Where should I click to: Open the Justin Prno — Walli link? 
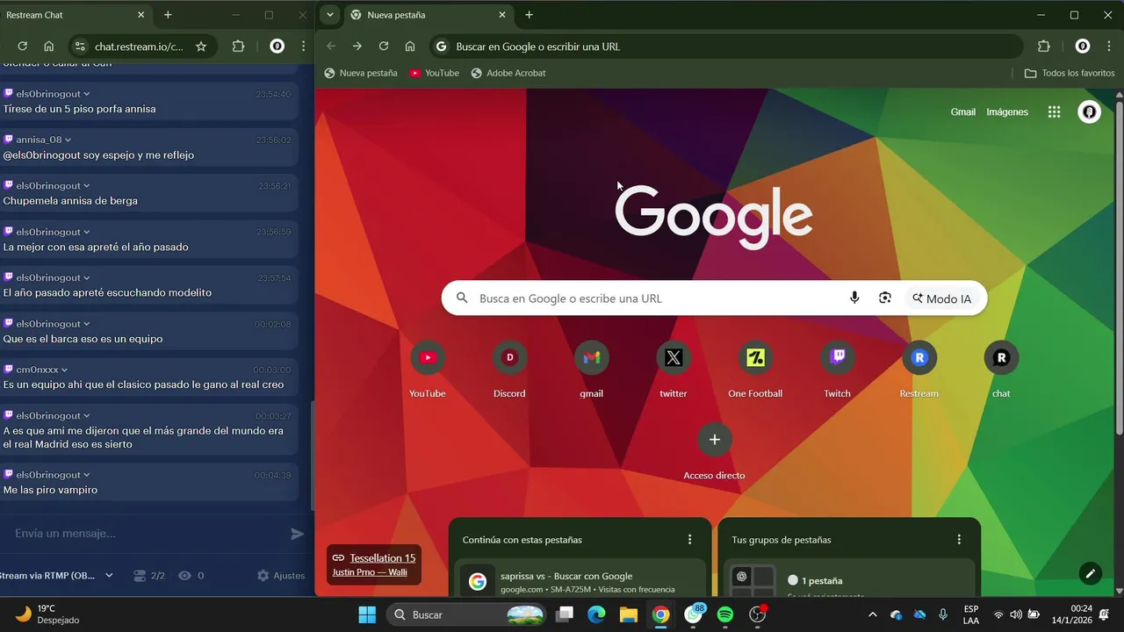pyautogui.click(x=370, y=572)
